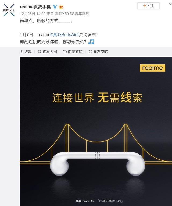Click the rotate-left arrow icon

pyautogui.click(x=65, y=52)
